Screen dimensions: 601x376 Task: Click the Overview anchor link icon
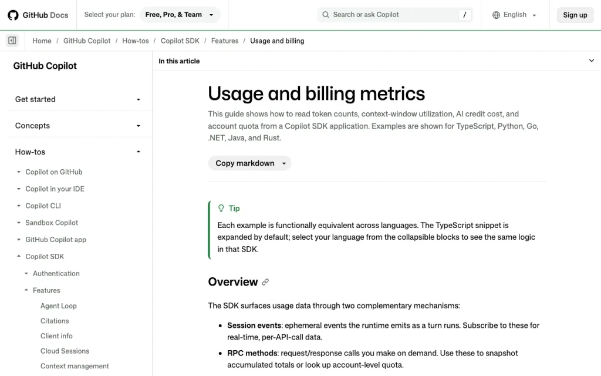[265, 282]
